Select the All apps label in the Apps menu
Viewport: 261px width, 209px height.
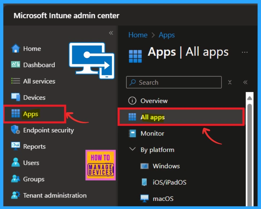(153, 117)
